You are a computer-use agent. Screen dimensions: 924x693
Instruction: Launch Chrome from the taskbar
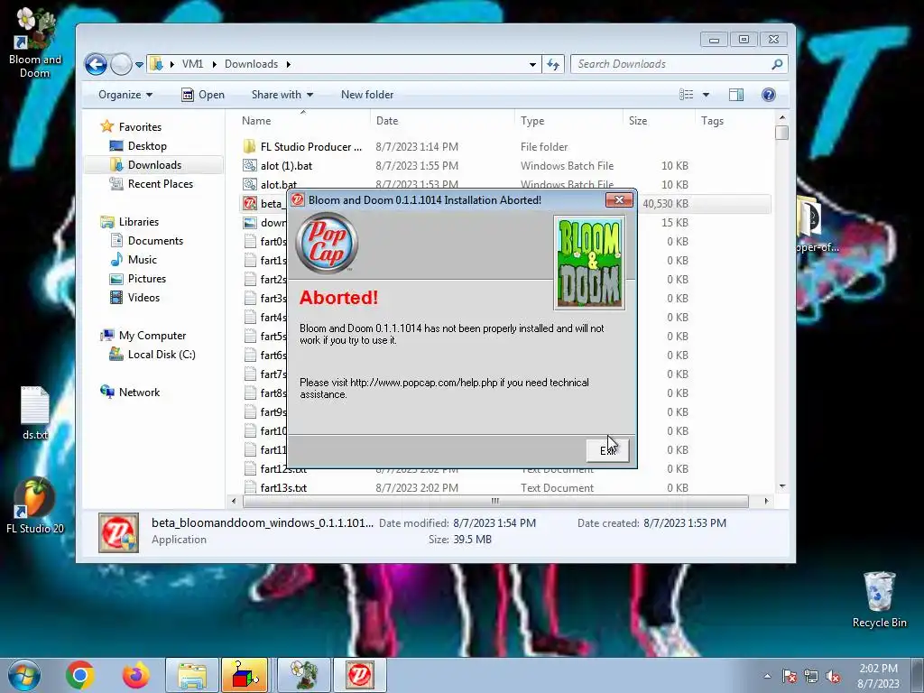[80, 675]
